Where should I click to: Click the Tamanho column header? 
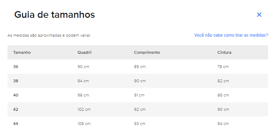22,52
